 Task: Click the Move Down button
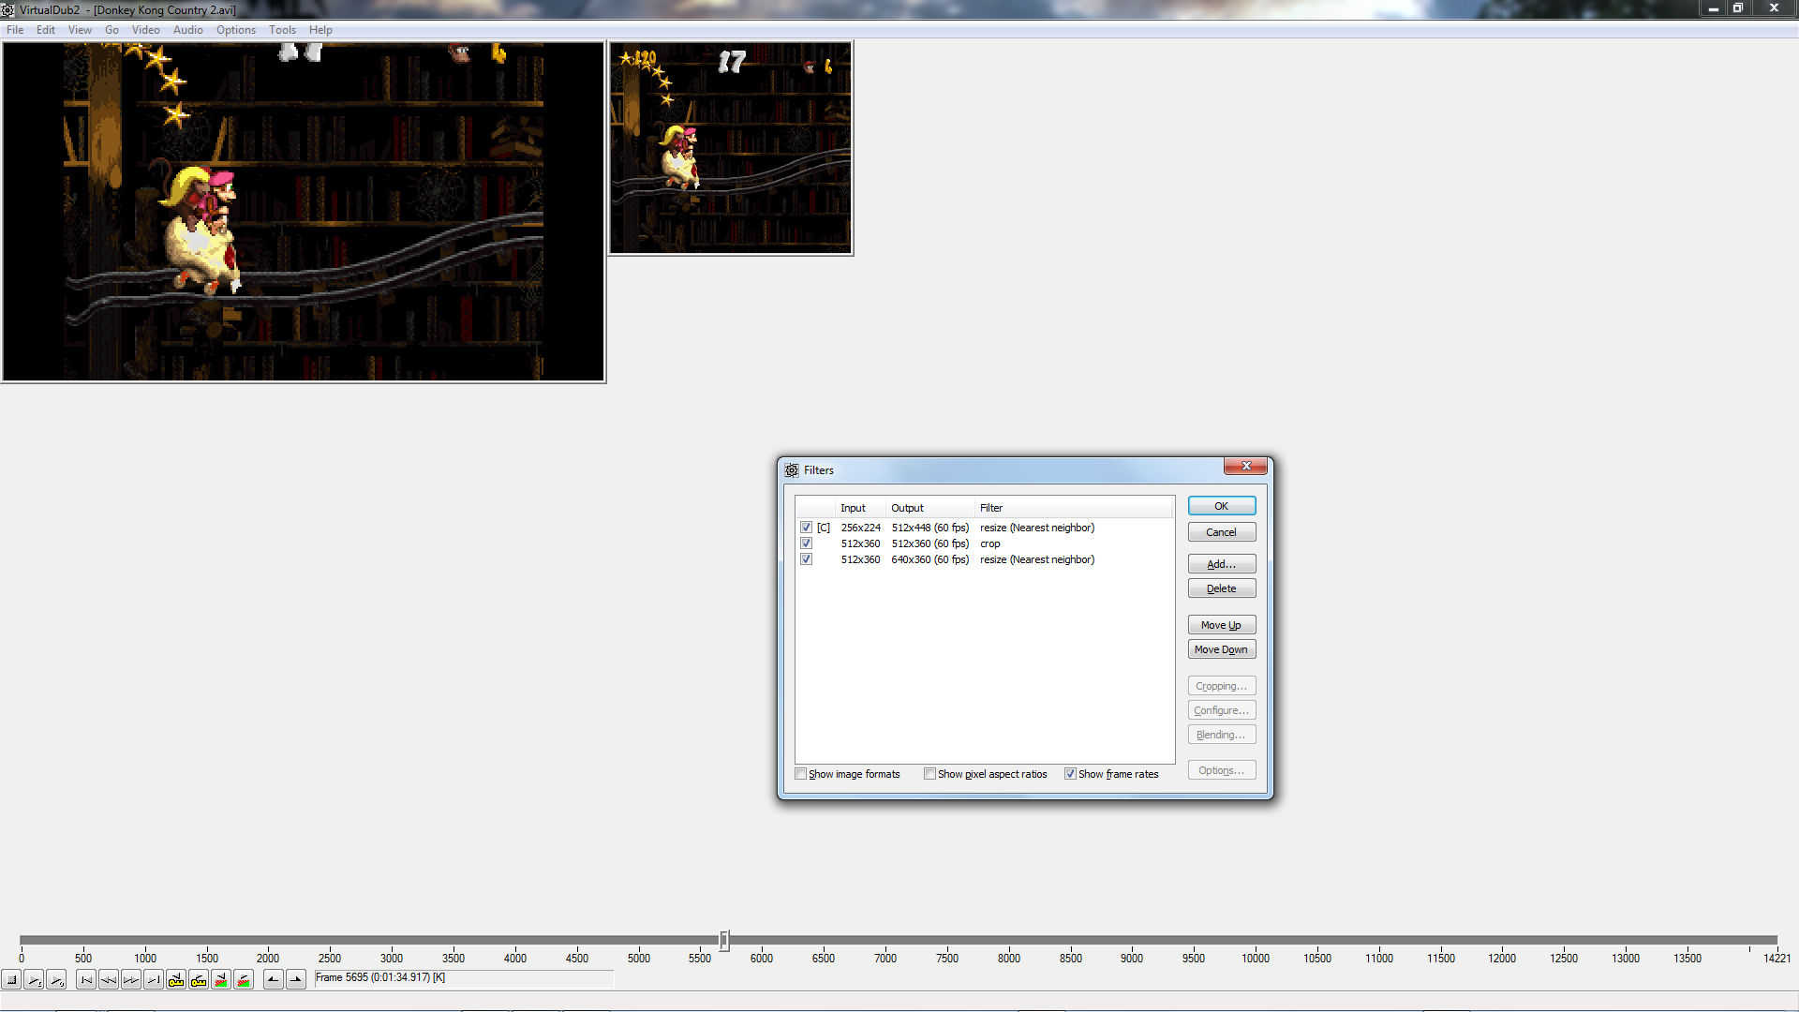1222,649
